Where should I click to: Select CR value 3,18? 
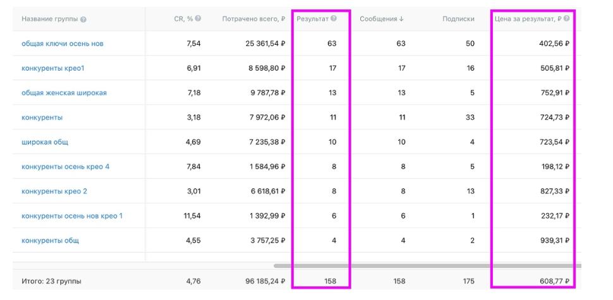(193, 117)
